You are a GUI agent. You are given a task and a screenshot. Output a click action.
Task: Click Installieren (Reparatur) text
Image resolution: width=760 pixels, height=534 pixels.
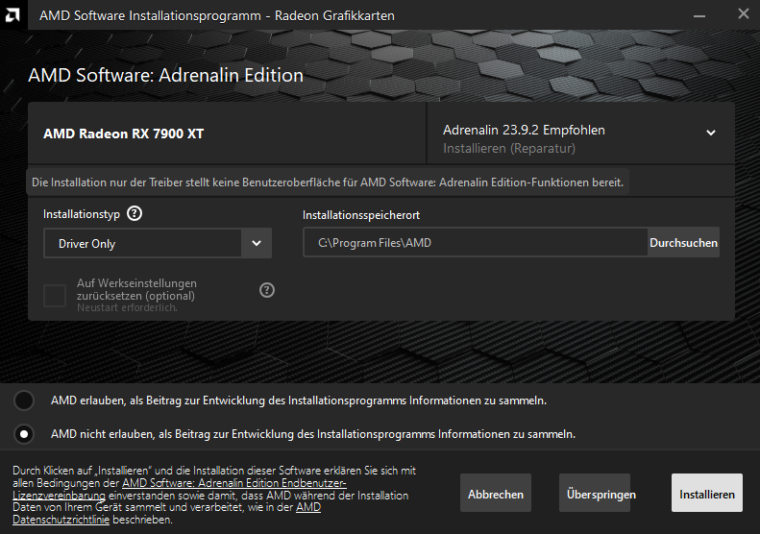tap(509, 148)
